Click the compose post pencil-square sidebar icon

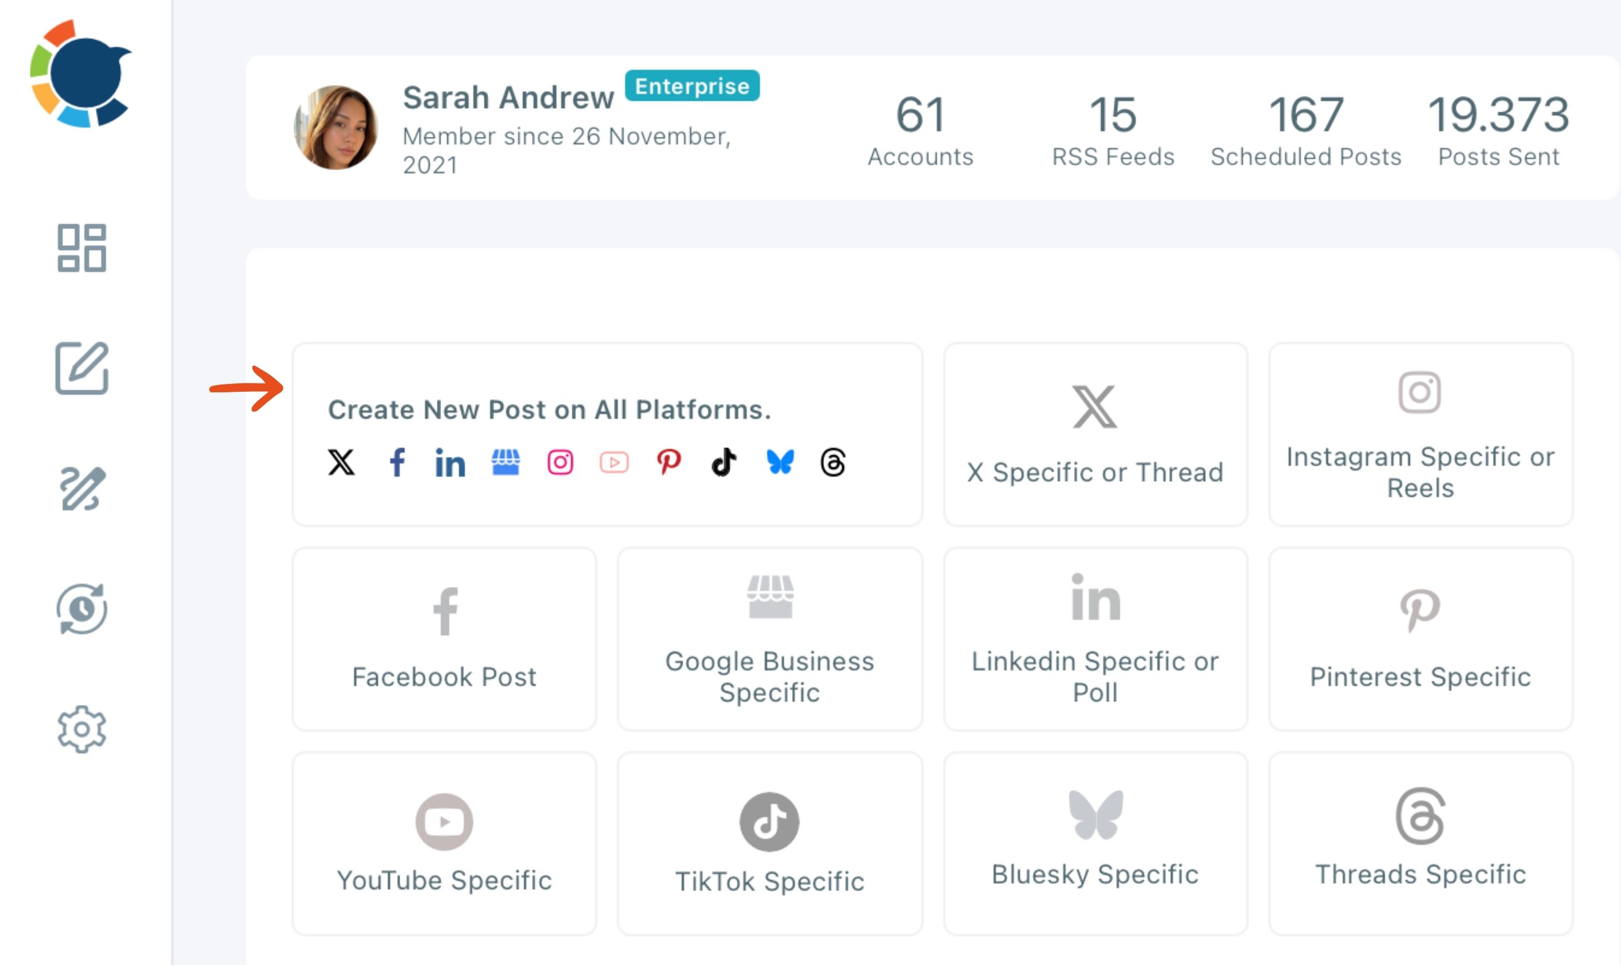[x=82, y=368]
